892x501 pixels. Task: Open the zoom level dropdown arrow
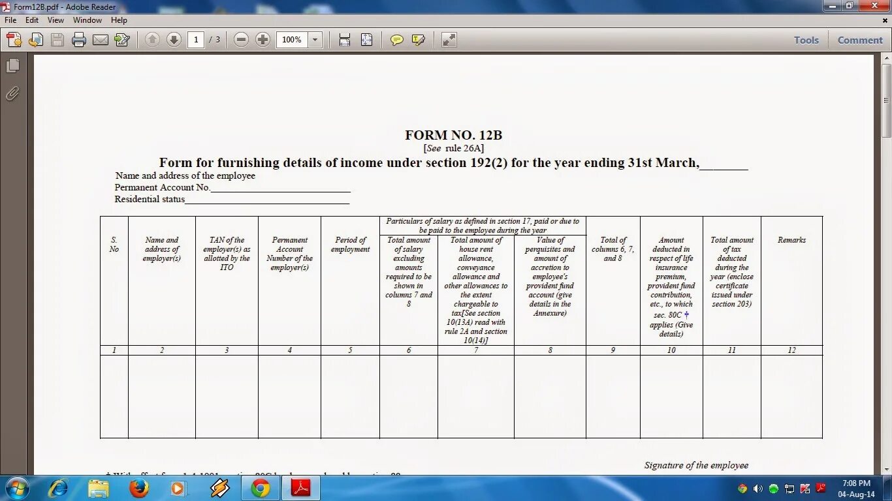pos(315,40)
